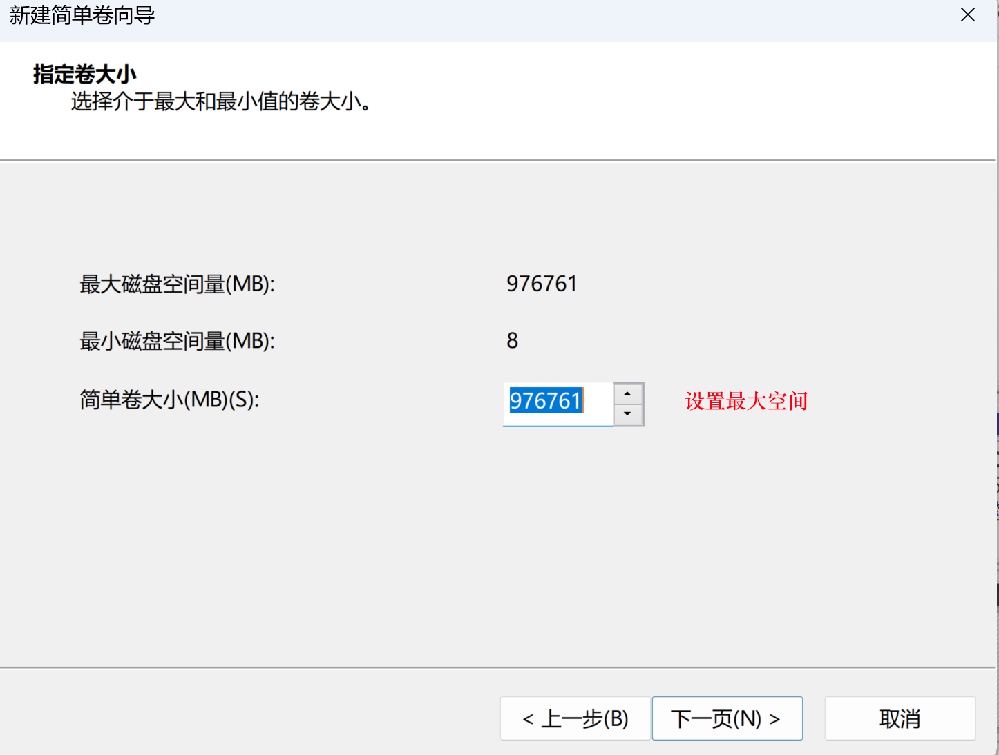
Task: Click the minimum disk space value 8
Action: [512, 340]
